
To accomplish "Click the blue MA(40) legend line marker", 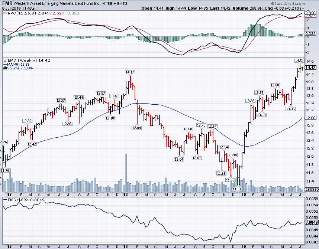I will 4,64.
